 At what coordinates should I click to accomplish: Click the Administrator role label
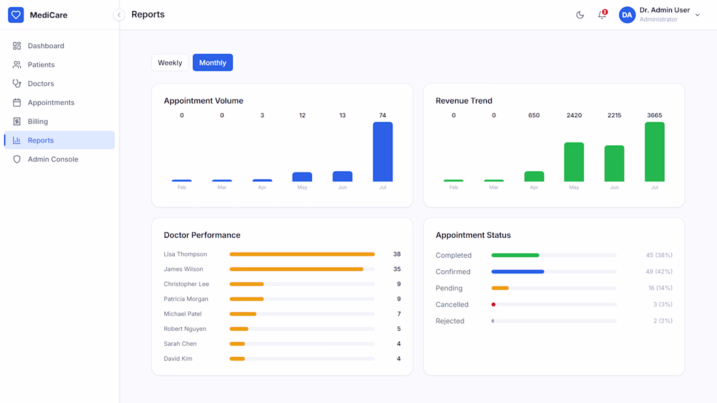click(658, 19)
